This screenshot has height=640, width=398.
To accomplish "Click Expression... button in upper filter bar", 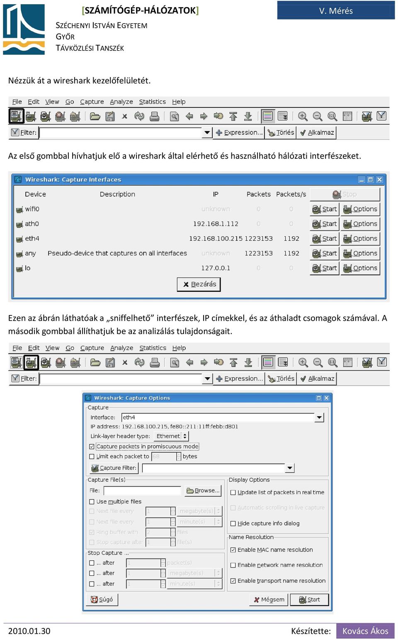I will tap(239, 133).
